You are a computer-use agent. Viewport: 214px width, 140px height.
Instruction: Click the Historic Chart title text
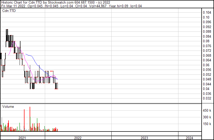(x=13, y=2)
